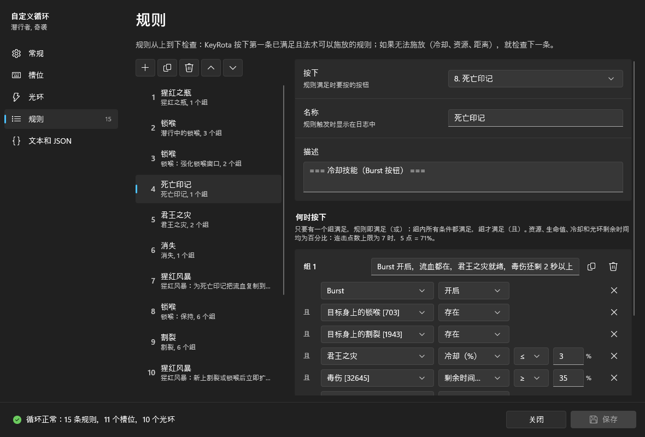Click the 保存 button
645x437 pixels.
click(x=603, y=420)
